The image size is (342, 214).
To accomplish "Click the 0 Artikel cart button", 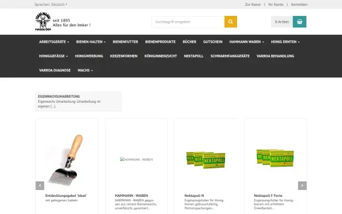I will pos(282,22).
